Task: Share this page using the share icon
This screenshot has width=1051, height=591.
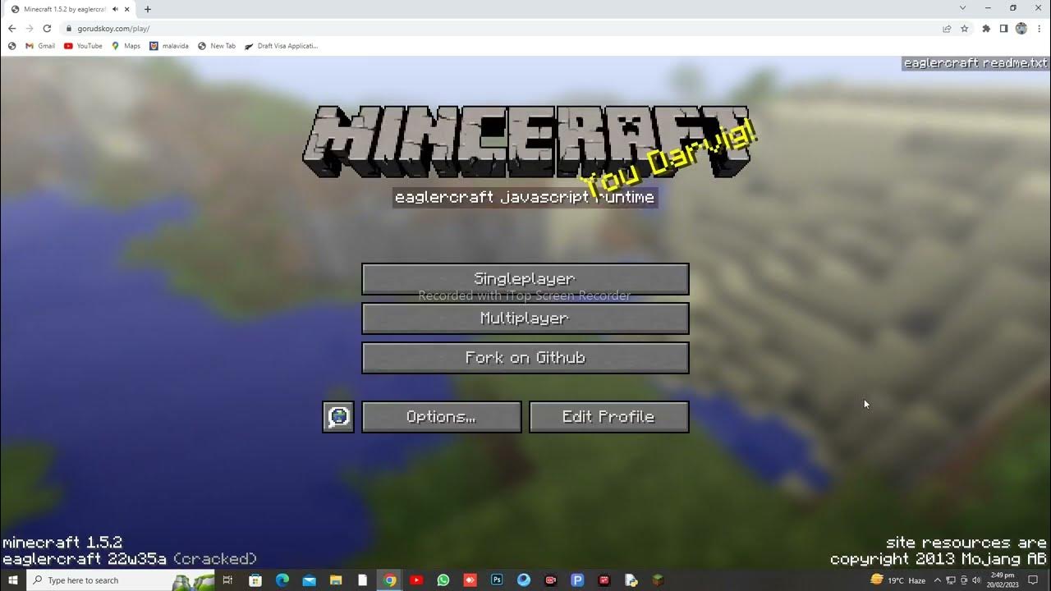Action: point(947,28)
